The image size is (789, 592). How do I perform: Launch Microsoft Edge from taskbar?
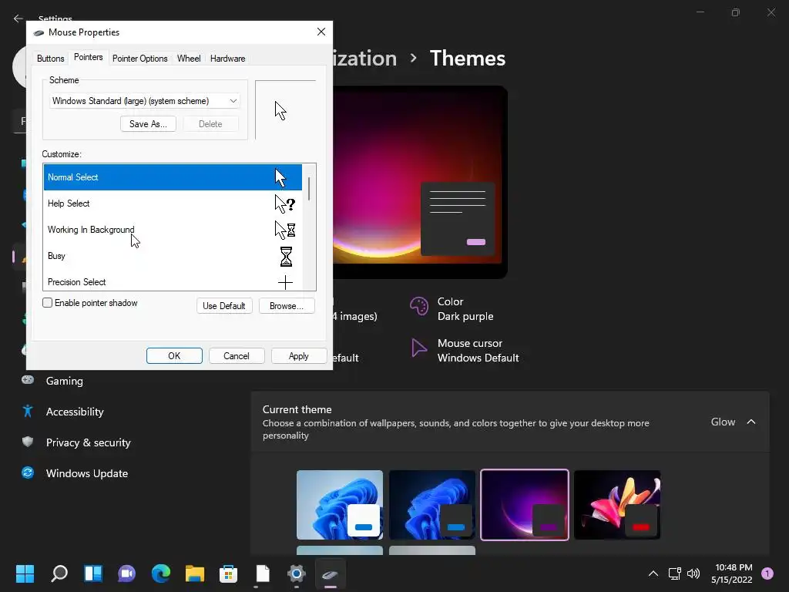pyautogui.click(x=161, y=573)
